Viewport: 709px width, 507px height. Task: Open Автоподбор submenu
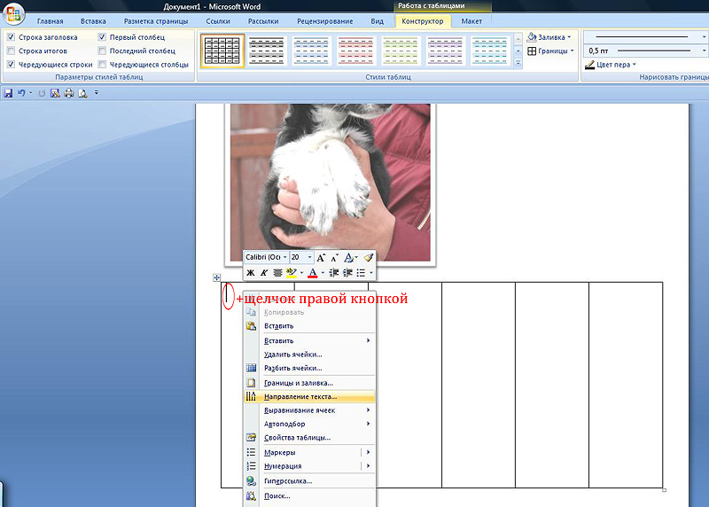pos(309,424)
